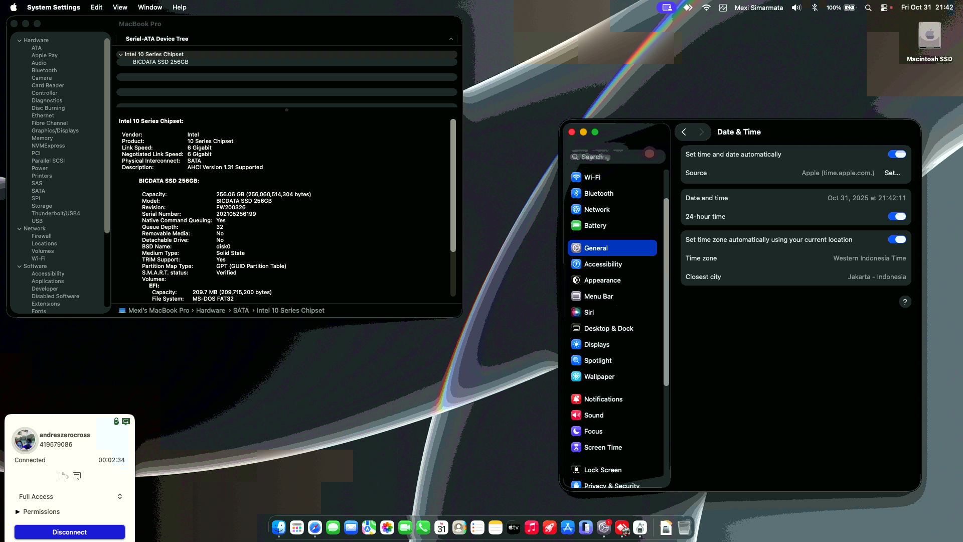Image resolution: width=963 pixels, height=542 pixels.
Task: Click Disconnect in the remote session panel
Action: 70,532
